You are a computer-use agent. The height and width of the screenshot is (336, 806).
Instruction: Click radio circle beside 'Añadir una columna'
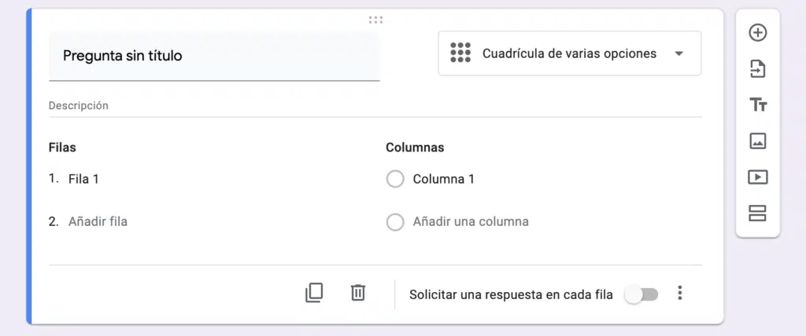coord(395,222)
